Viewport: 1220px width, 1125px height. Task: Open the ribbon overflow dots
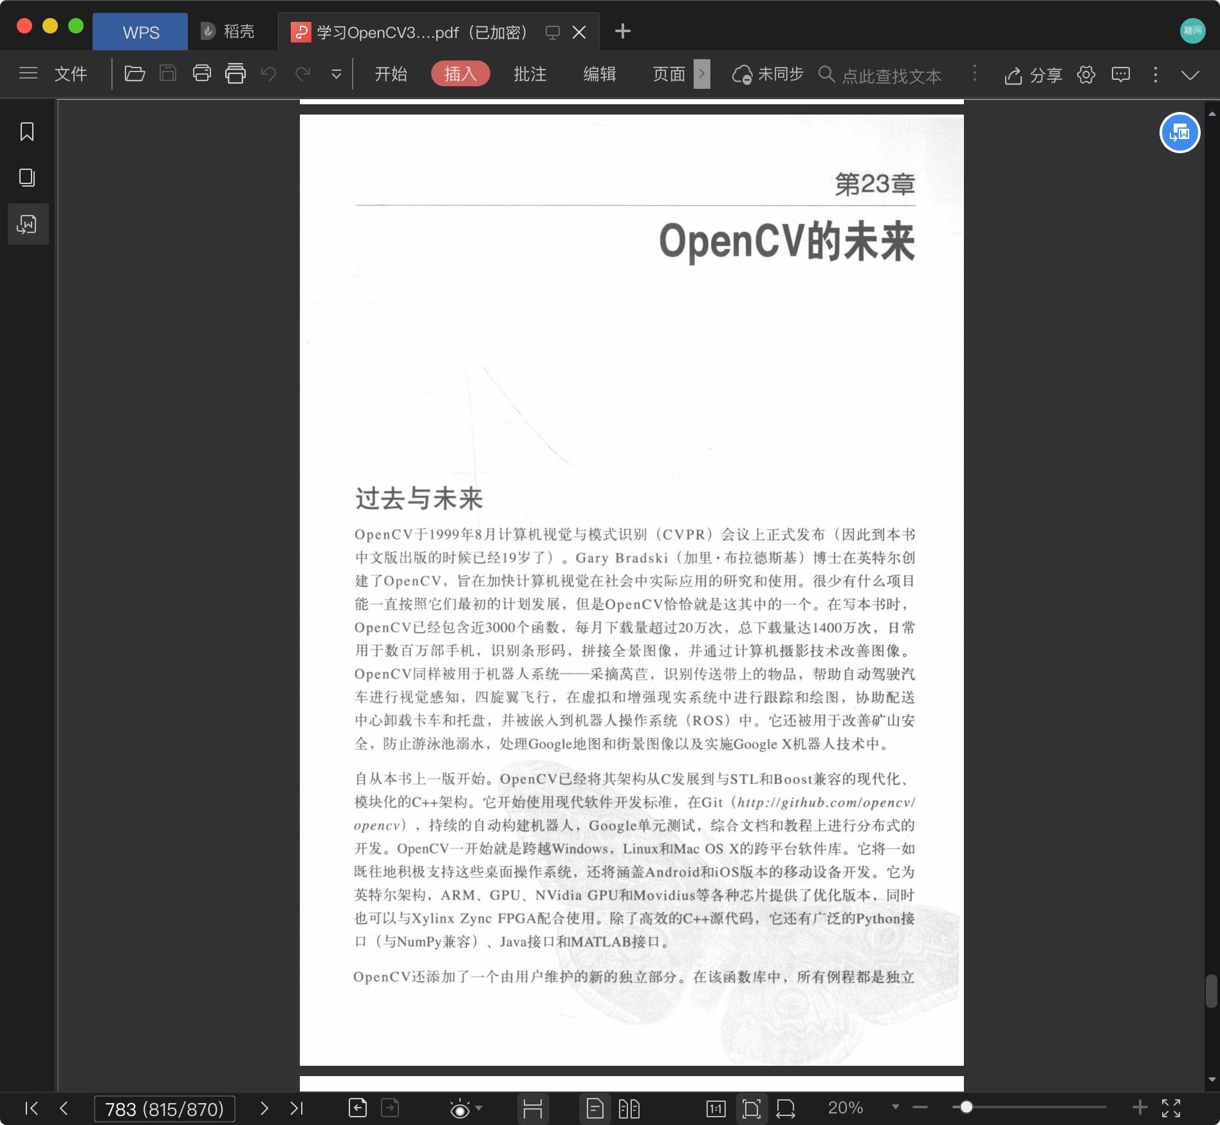point(975,73)
